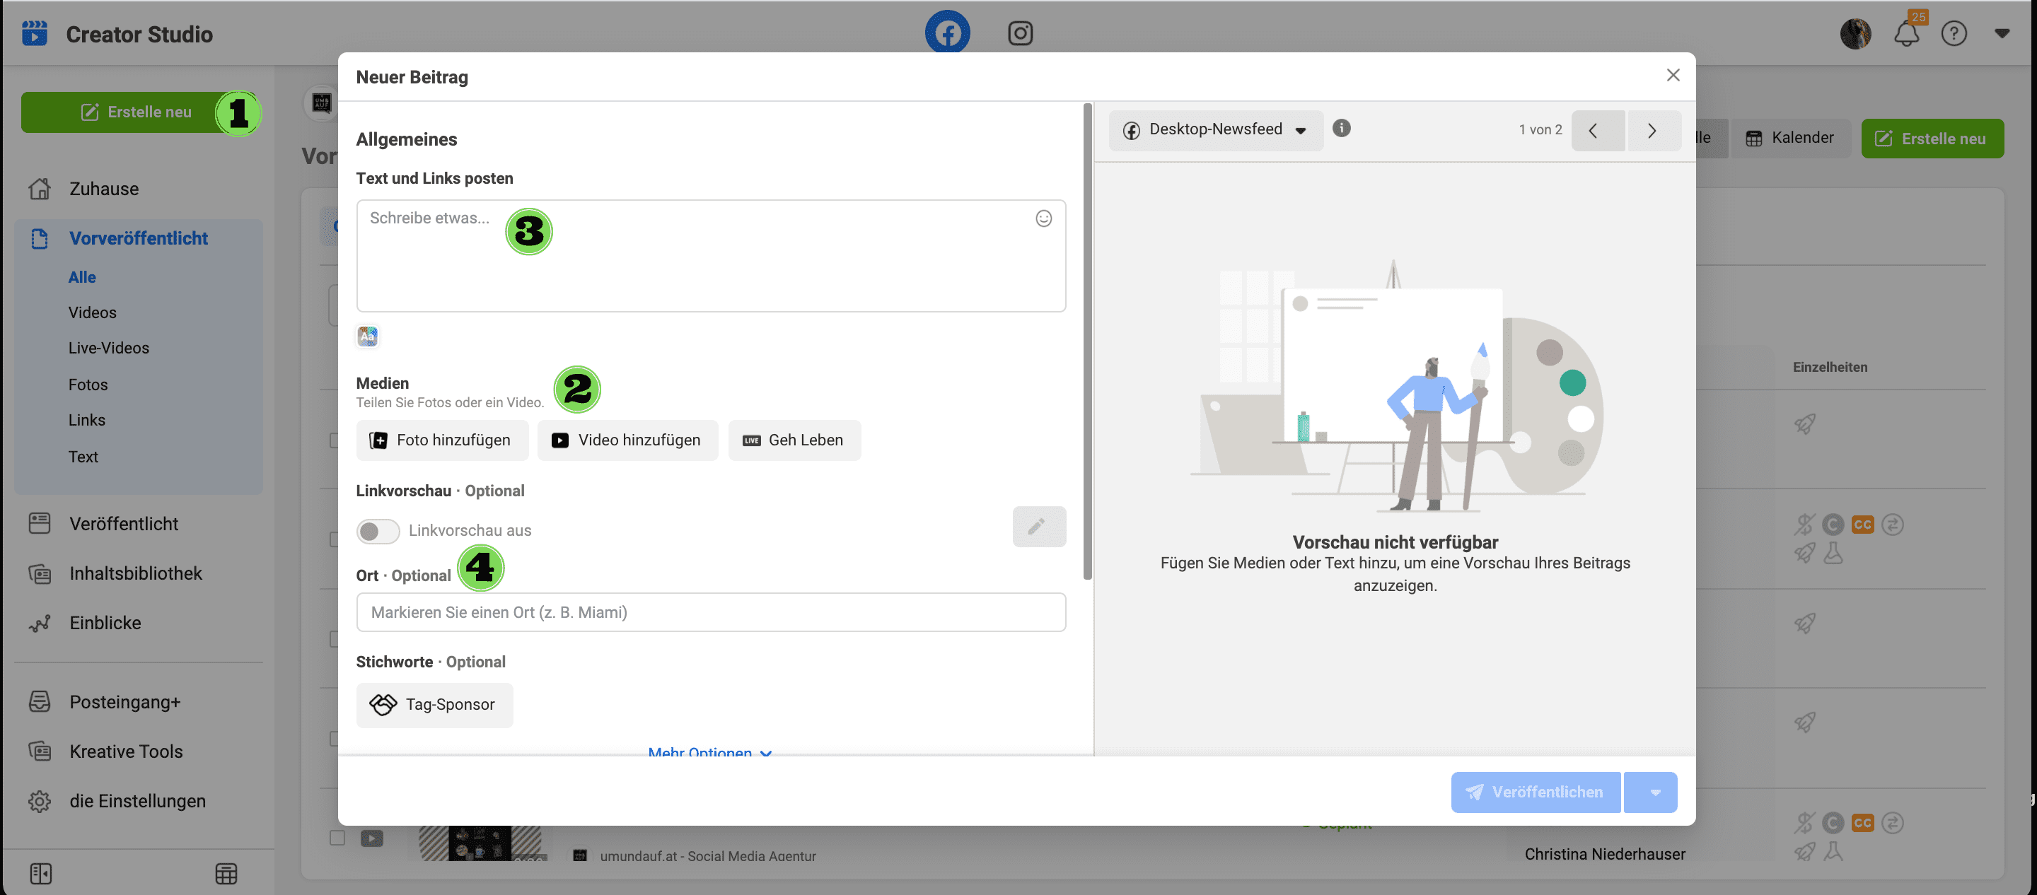Click Erstelle neu button at top right
This screenshot has height=895, width=2037.
click(x=1932, y=139)
